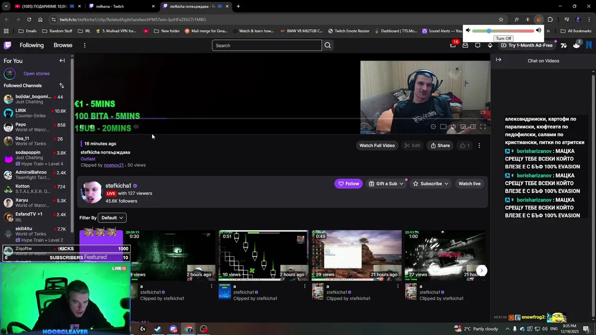The height and width of the screenshot is (335, 596).
Task: Open clip player settings gear
Action: point(433,127)
